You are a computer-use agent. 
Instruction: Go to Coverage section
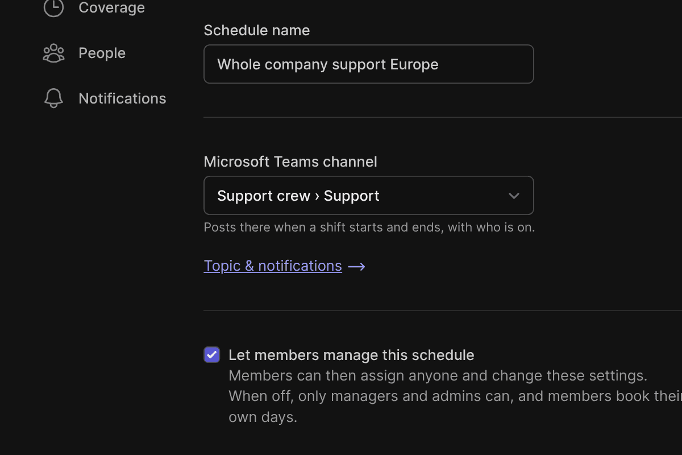tap(111, 7)
